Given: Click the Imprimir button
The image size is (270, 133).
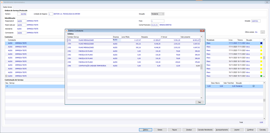Looking at the screenshot, I should tap(237, 130).
